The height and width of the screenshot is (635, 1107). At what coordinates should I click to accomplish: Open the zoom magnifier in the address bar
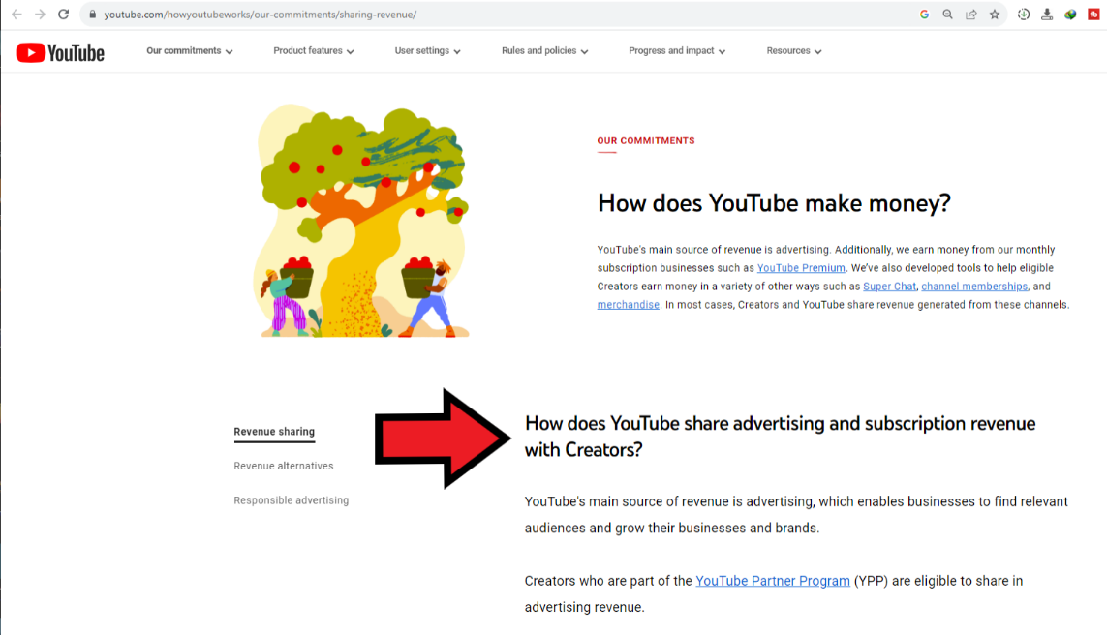[947, 15]
